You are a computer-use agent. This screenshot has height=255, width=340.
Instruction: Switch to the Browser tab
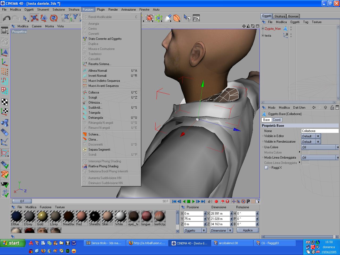tap(293, 16)
